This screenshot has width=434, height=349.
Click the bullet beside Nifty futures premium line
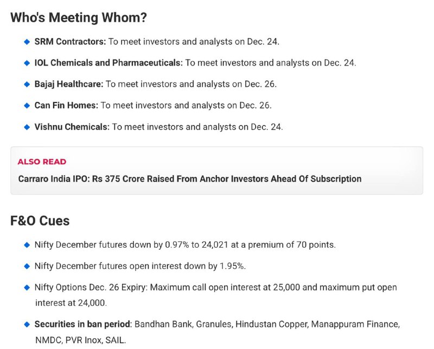27,245
